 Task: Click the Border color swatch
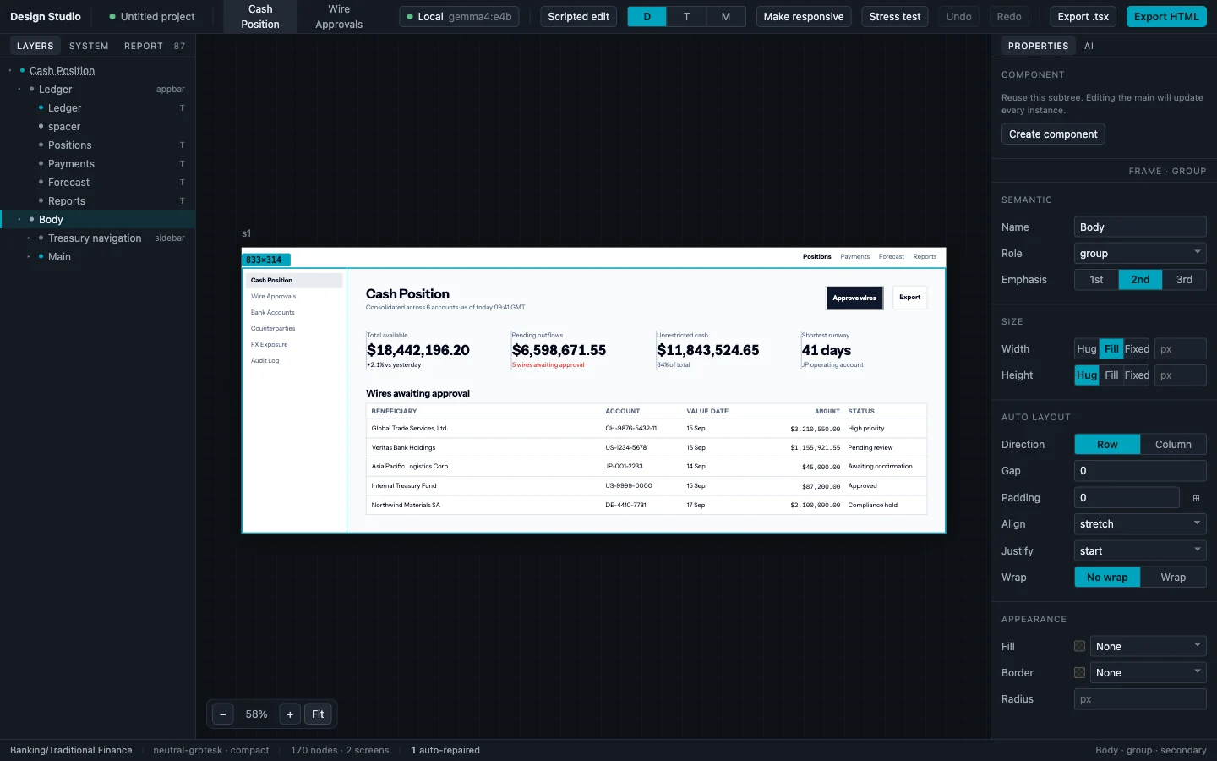click(x=1079, y=673)
